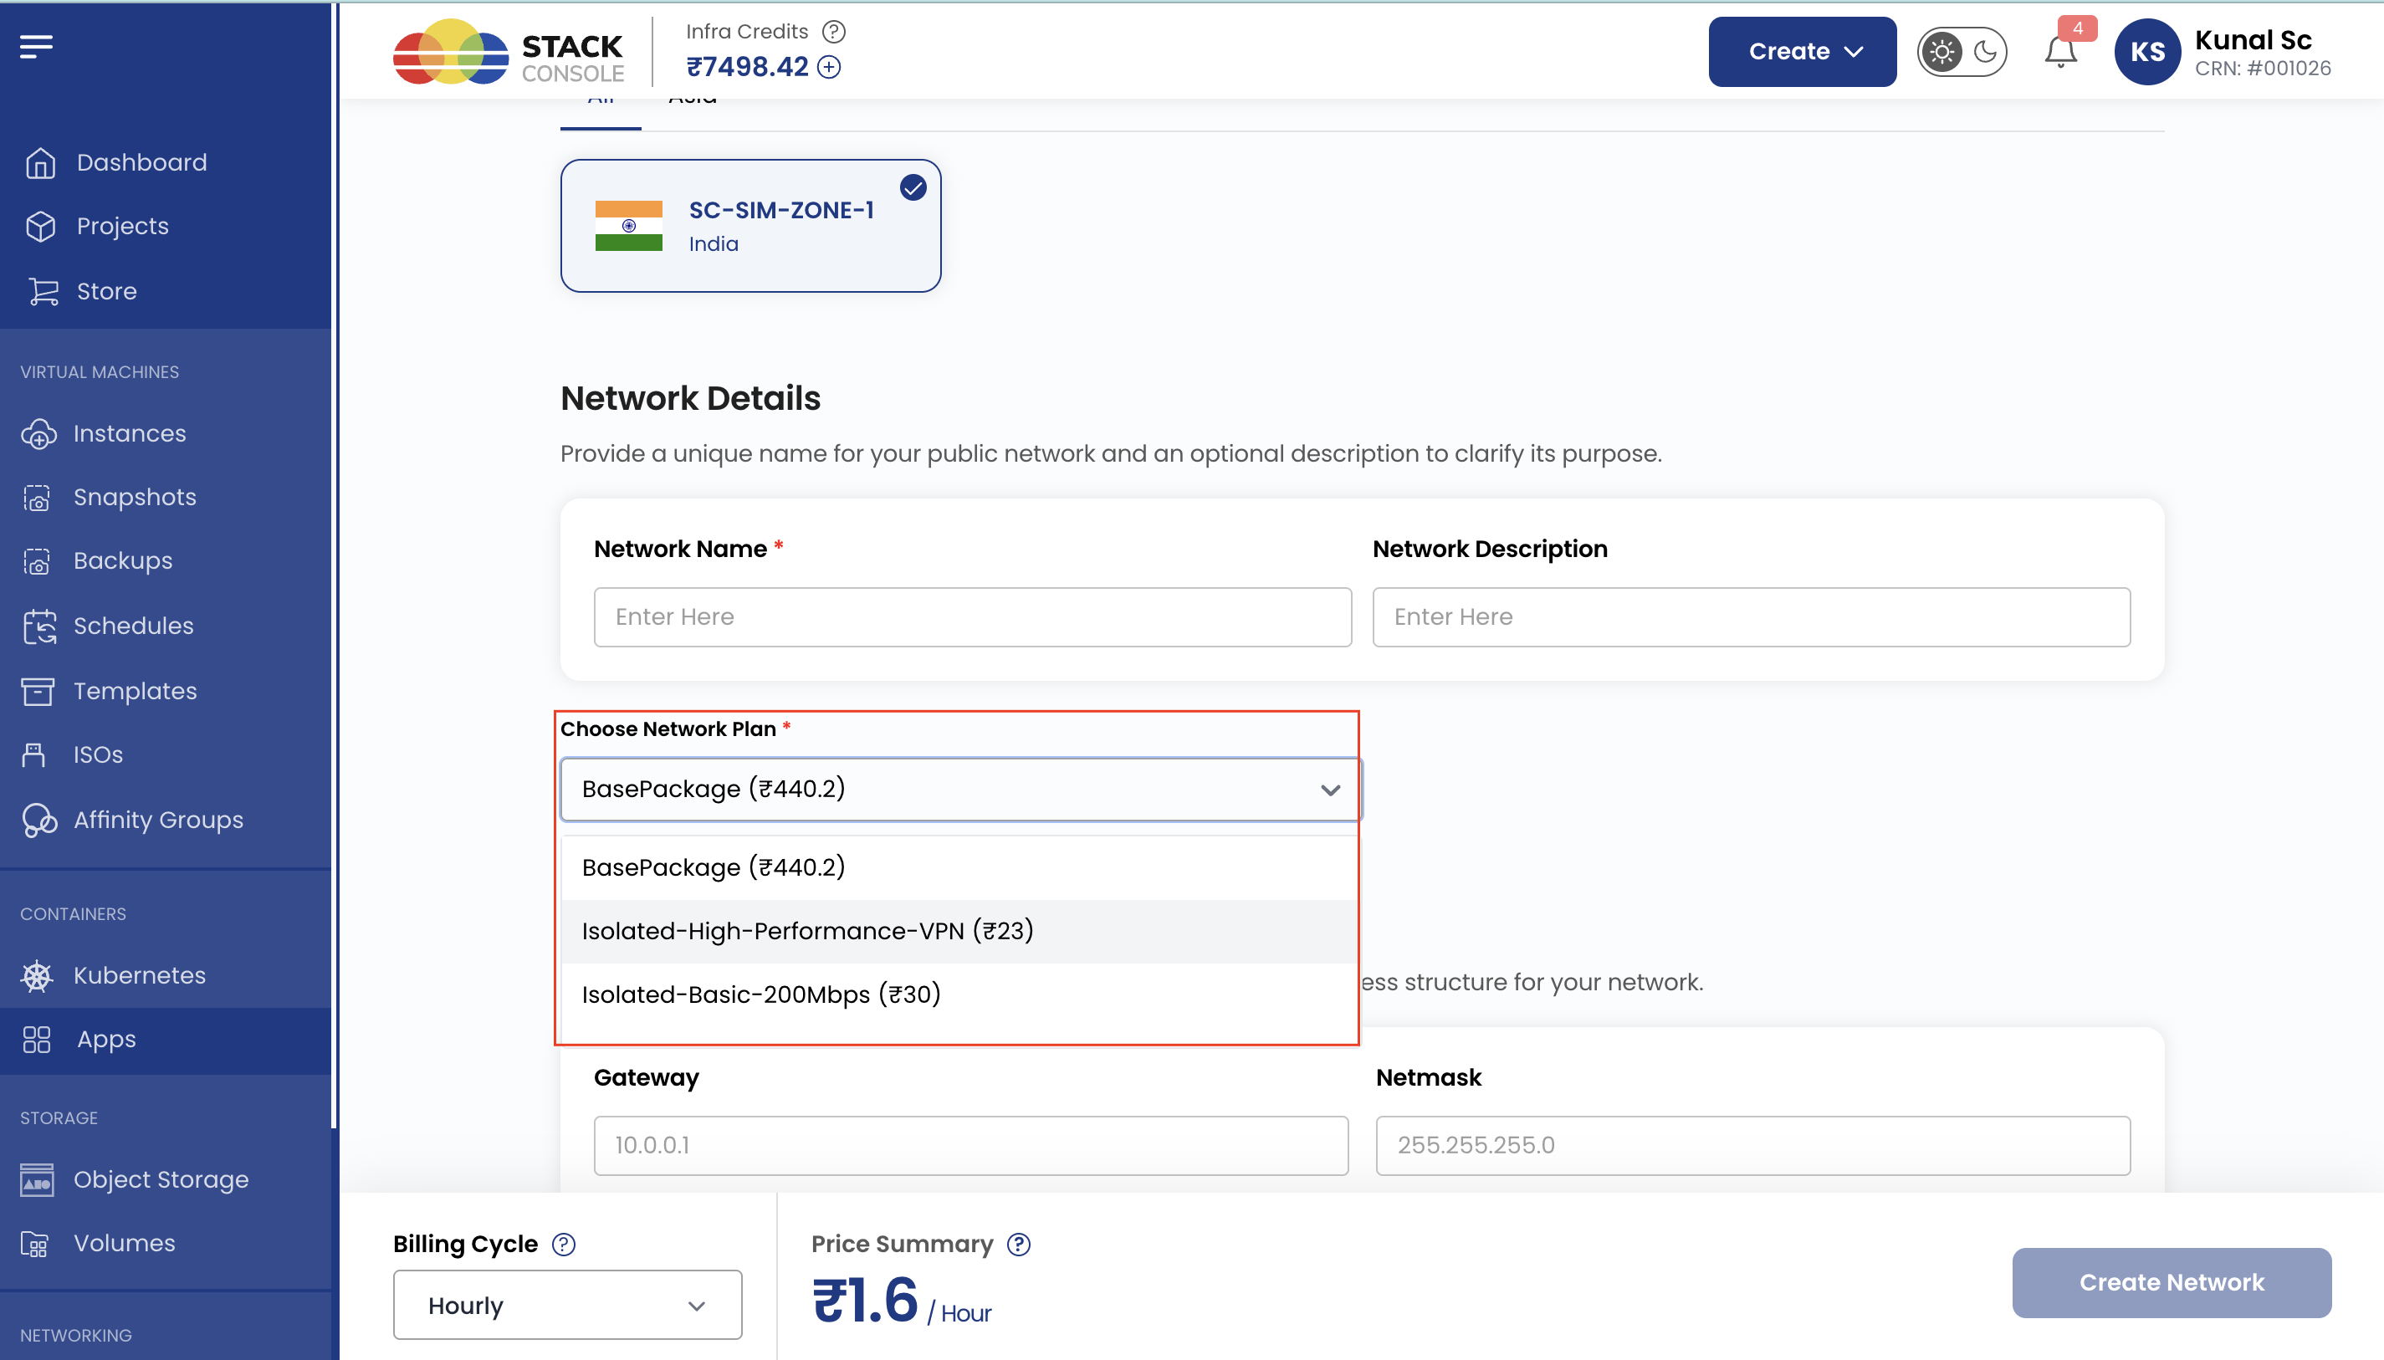Open Schedules page
Image resolution: width=2384 pixels, height=1360 pixels.
tap(134, 626)
